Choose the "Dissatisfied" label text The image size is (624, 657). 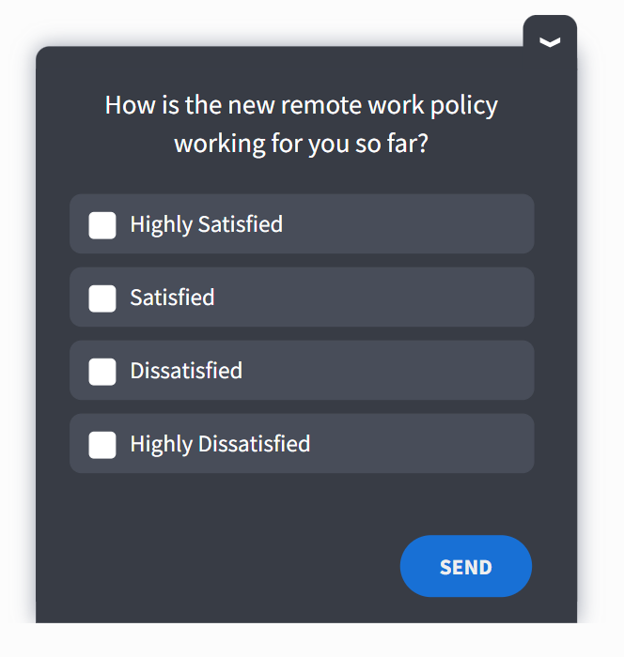point(186,372)
